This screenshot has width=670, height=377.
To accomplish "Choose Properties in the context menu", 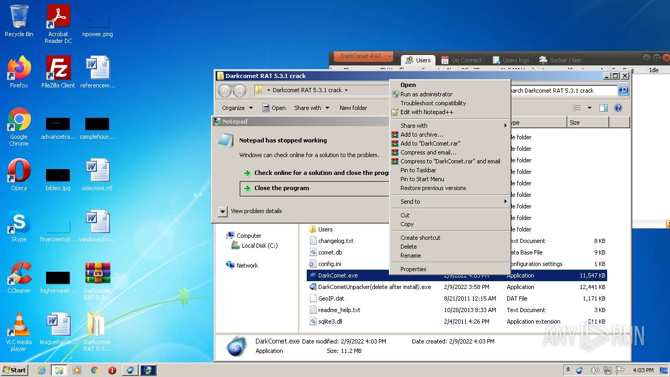I will pyautogui.click(x=450, y=269).
